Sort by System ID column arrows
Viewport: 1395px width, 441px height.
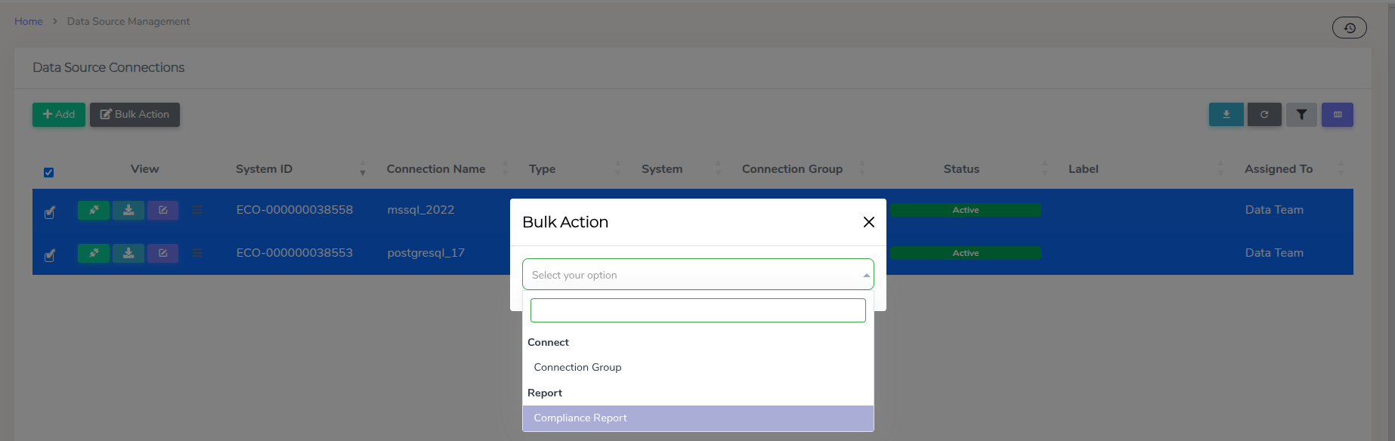click(x=363, y=168)
